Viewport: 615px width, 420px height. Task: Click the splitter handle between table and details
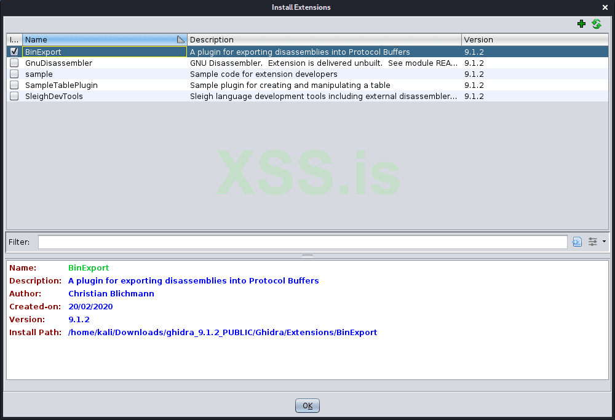click(307, 256)
